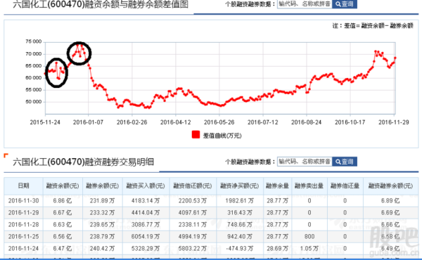The width and height of the screenshot is (422, 260).
Task: Select the 融资净买额(元) column header
Action: (240, 186)
